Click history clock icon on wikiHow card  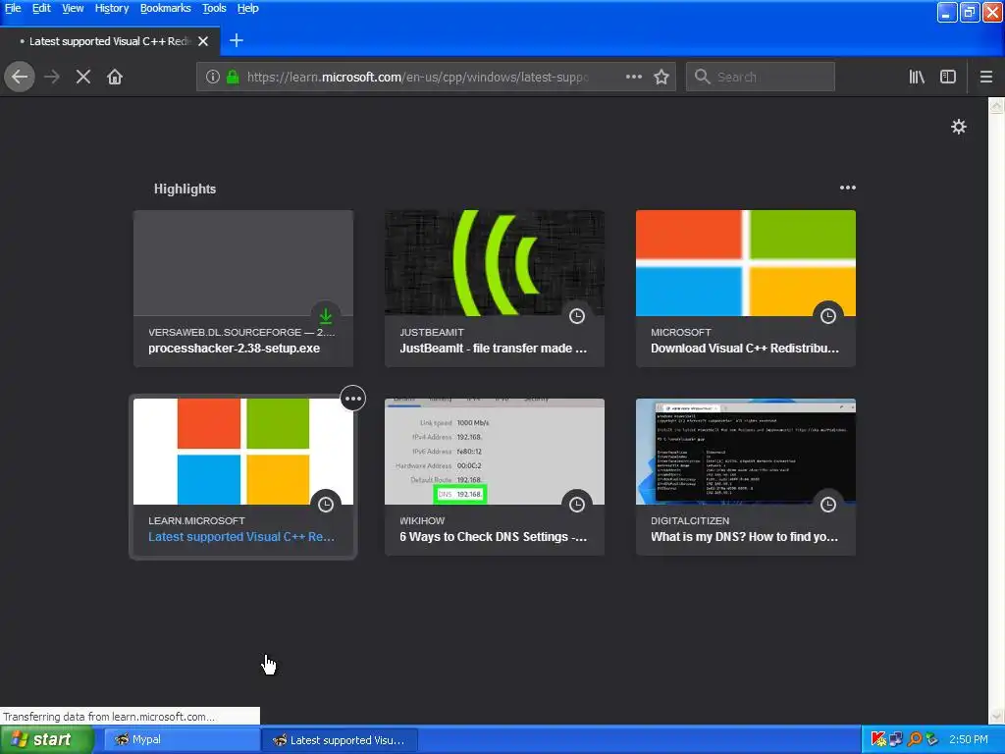click(577, 505)
